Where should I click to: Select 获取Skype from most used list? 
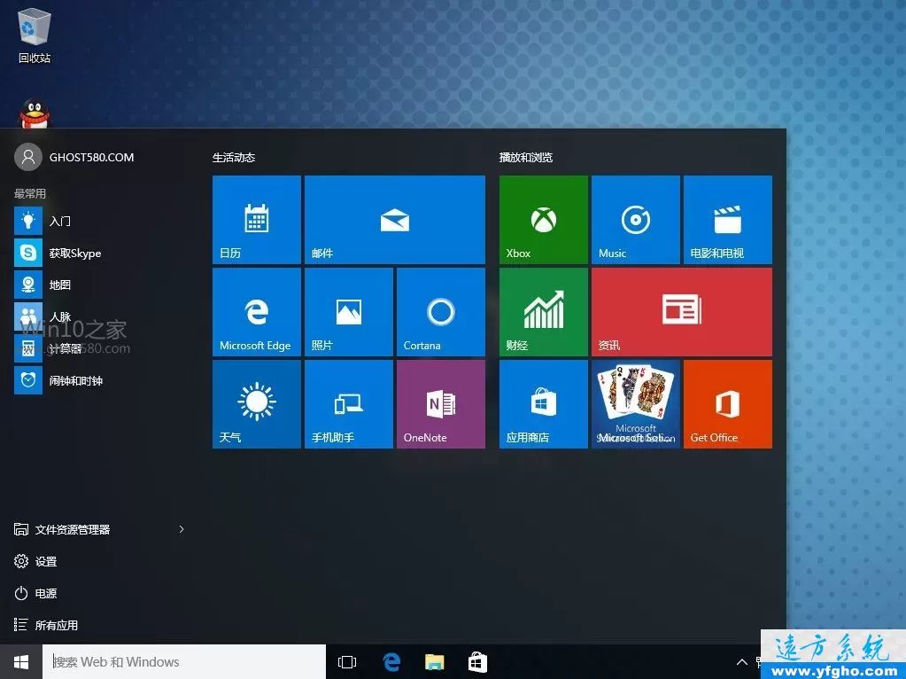pyautogui.click(x=74, y=253)
